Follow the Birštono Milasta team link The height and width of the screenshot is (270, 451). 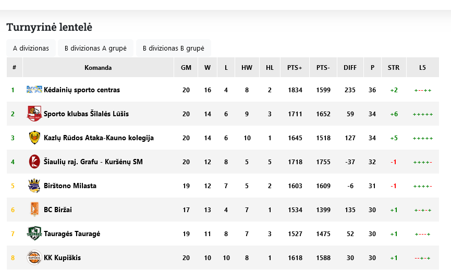[x=70, y=186]
